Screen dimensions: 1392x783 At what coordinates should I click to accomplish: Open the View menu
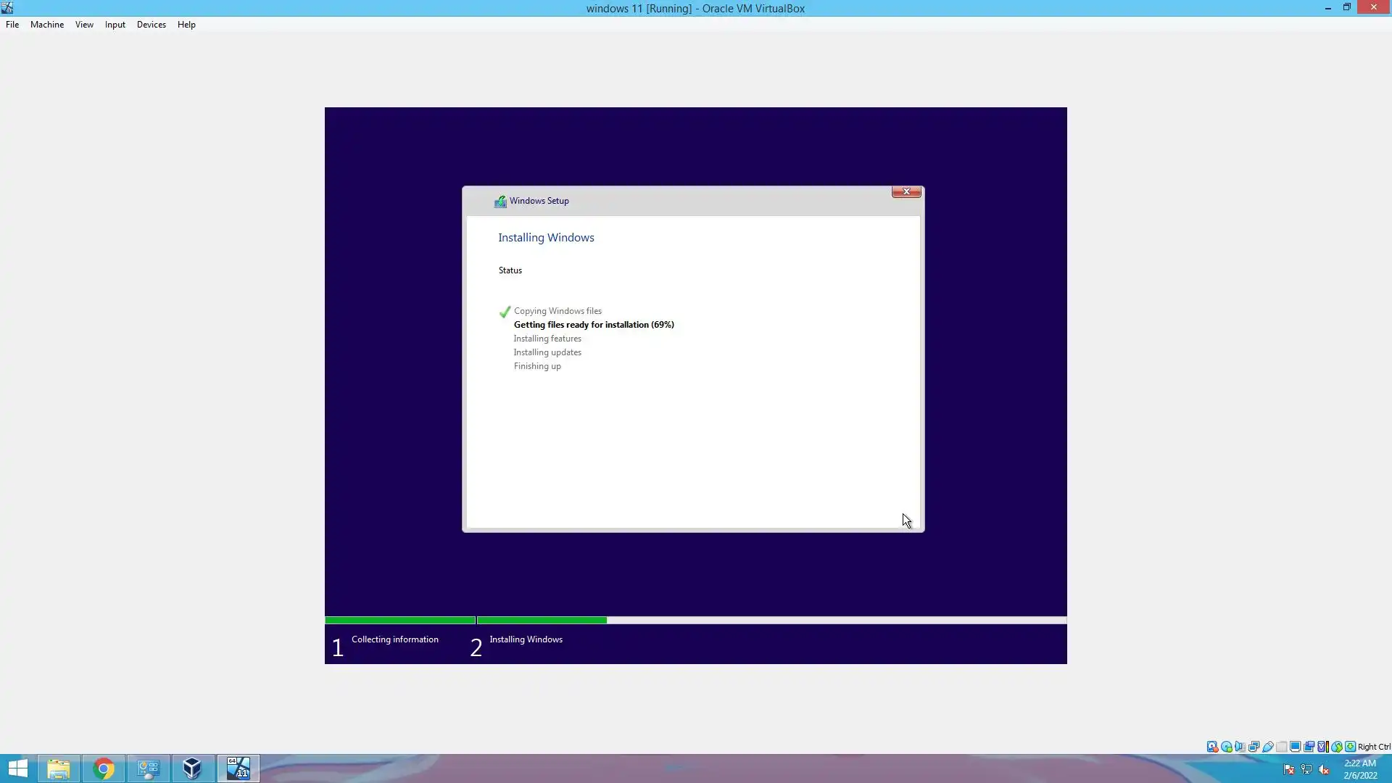point(84,25)
